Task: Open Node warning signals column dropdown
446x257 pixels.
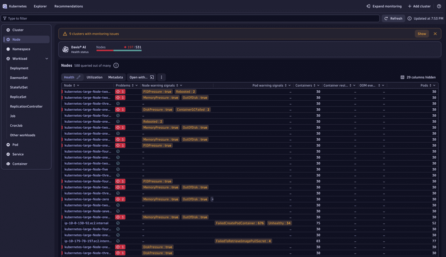Action: coord(181,85)
